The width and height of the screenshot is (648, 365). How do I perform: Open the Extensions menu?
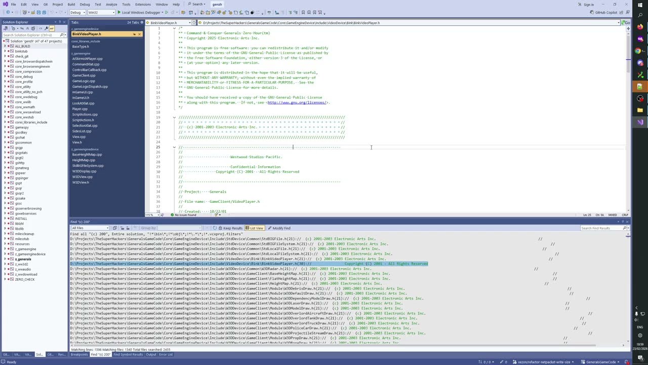[x=143, y=5]
